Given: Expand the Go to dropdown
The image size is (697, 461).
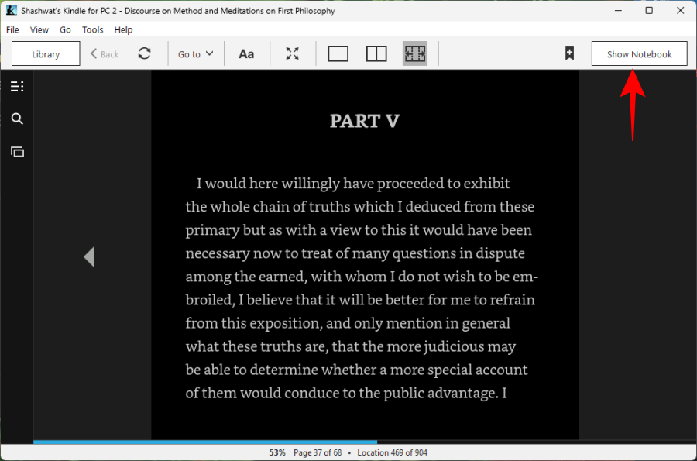Looking at the screenshot, I should [196, 54].
